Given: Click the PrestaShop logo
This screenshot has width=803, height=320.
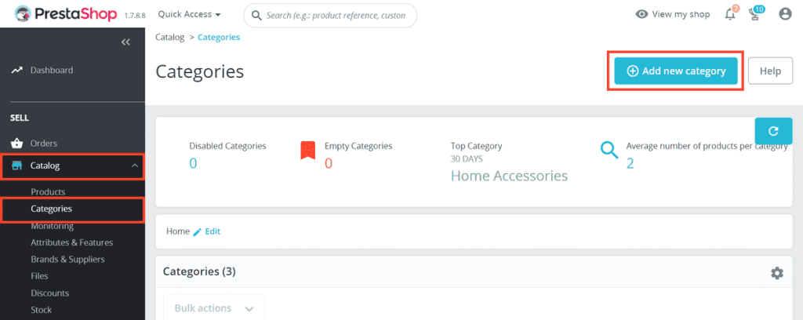Looking at the screenshot, I should [66, 14].
